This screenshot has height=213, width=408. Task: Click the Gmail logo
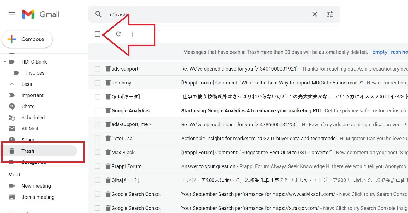[40, 14]
